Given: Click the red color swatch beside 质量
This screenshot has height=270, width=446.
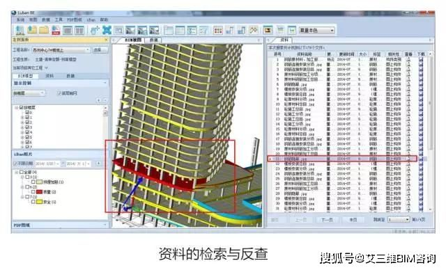Looking at the screenshot, I should point(39,192).
